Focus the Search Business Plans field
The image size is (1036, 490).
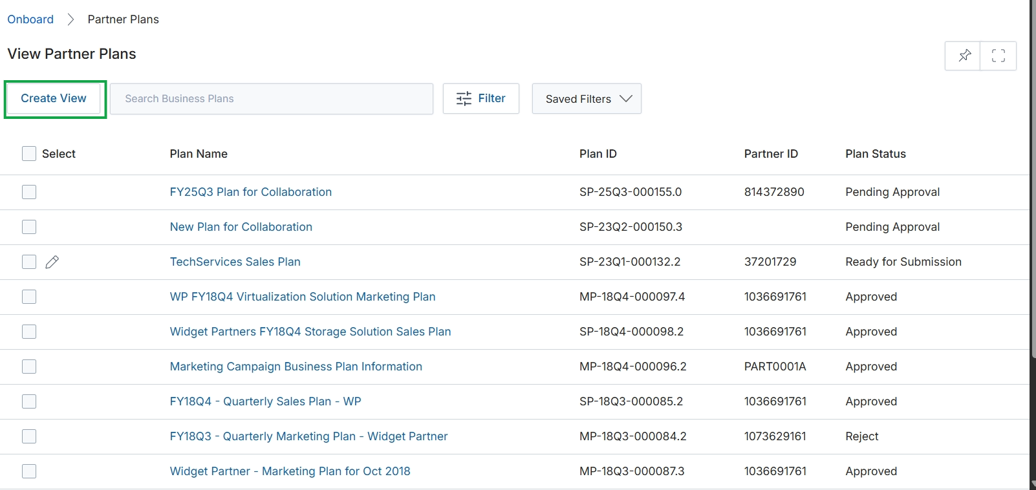point(272,98)
